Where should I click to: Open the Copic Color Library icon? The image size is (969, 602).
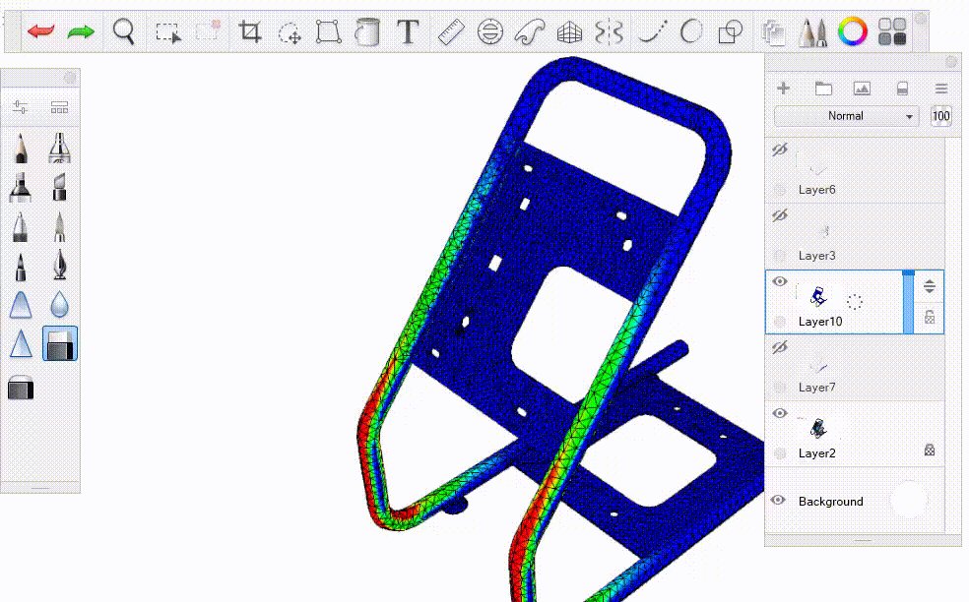[x=892, y=31]
